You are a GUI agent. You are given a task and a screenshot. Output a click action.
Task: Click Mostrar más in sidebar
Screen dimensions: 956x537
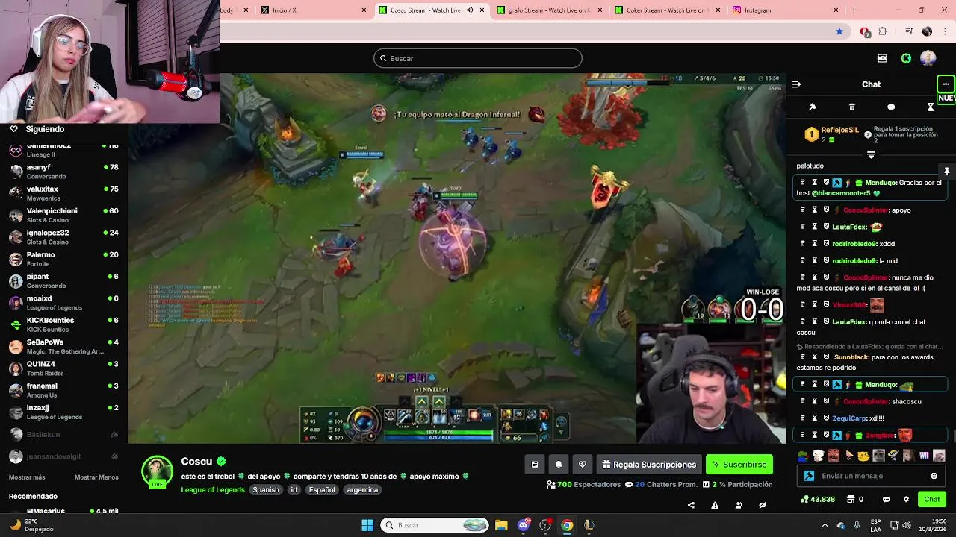[27, 477]
